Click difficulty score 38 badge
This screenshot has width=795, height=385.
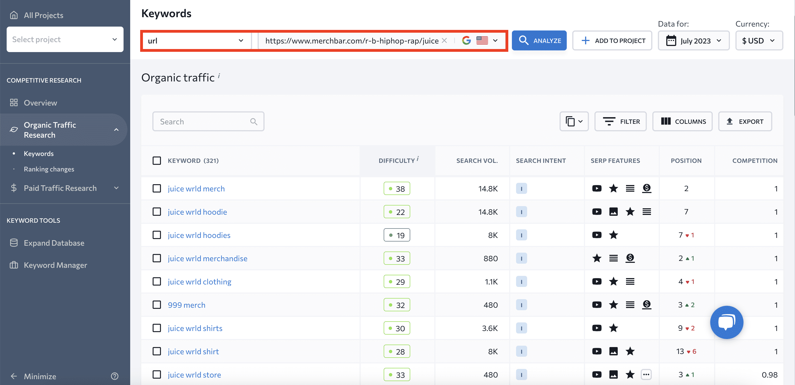[397, 188]
